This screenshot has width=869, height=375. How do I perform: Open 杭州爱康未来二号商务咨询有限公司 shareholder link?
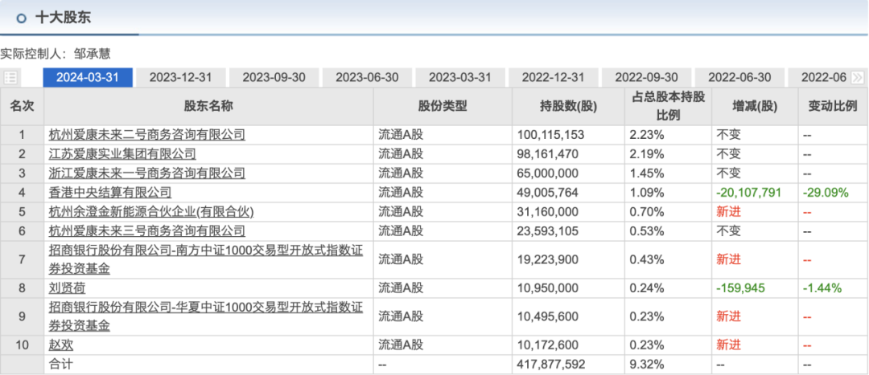[x=147, y=135]
